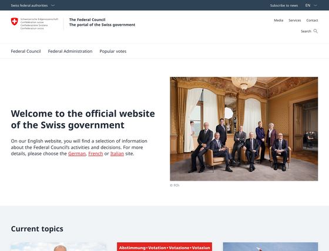This screenshot has height=251, width=329.
Task: Follow the German site link
Action: click(x=77, y=154)
